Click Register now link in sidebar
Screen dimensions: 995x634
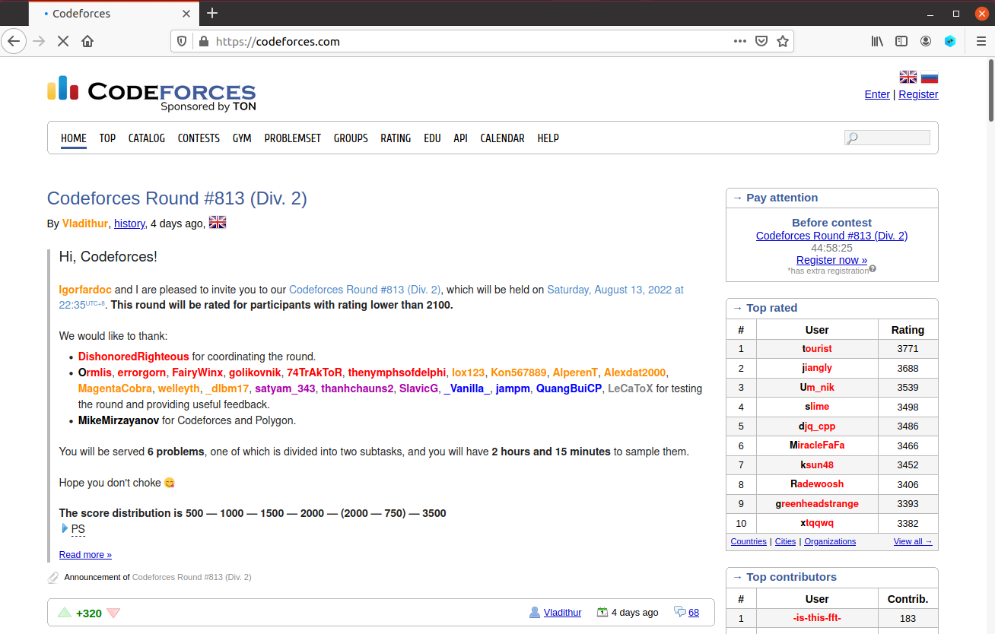831,260
